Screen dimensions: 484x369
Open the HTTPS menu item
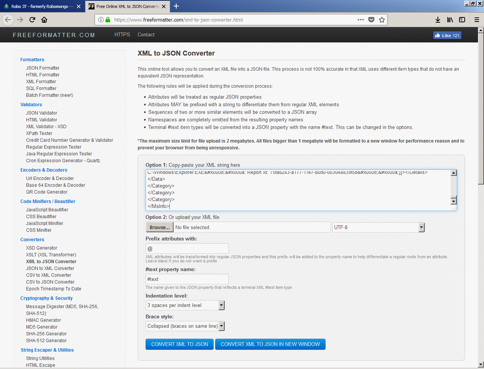coord(122,34)
